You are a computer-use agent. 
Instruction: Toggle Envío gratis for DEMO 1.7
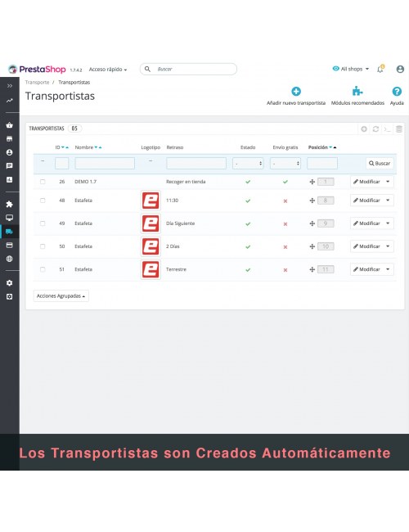285,182
